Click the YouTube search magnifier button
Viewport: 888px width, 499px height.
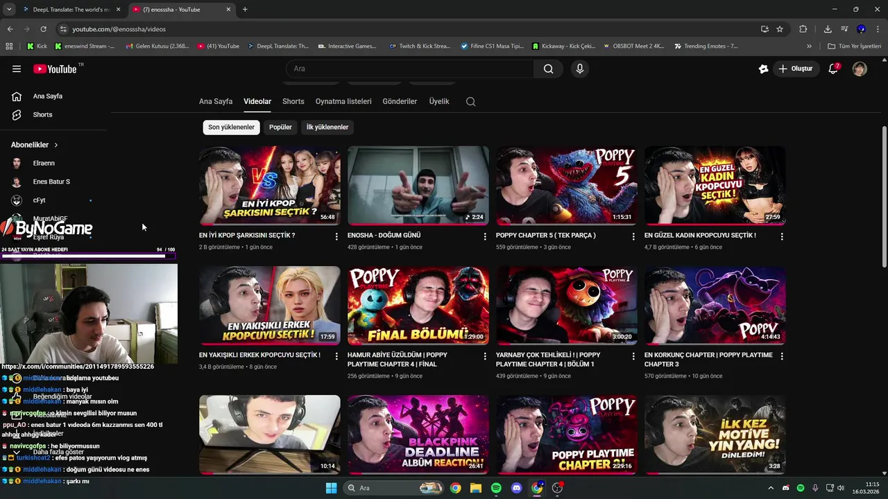(x=548, y=69)
